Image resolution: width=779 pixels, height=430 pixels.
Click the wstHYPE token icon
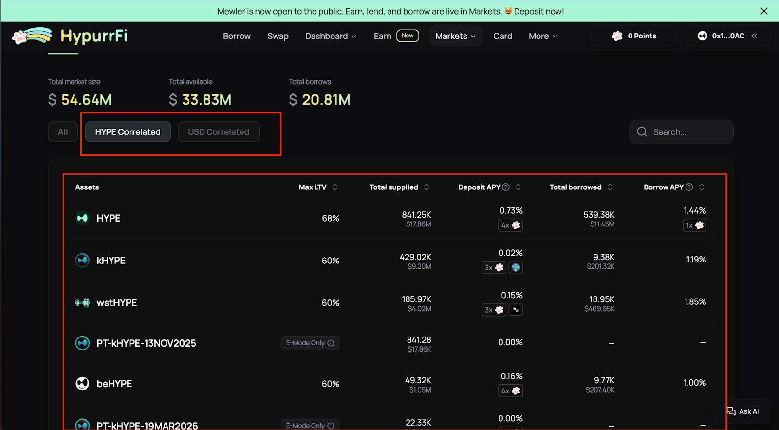click(82, 303)
